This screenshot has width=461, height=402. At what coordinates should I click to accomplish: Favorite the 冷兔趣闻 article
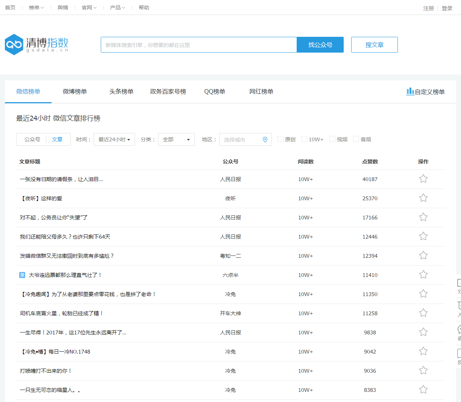423,294
